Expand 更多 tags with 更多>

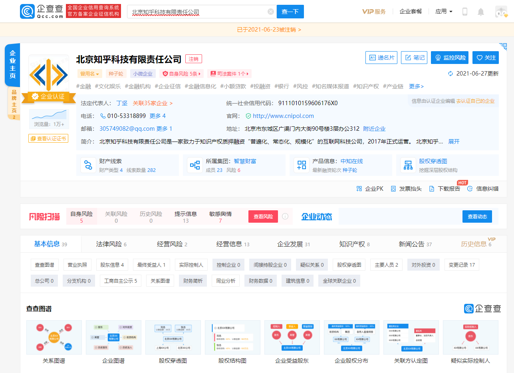[x=416, y=86]
